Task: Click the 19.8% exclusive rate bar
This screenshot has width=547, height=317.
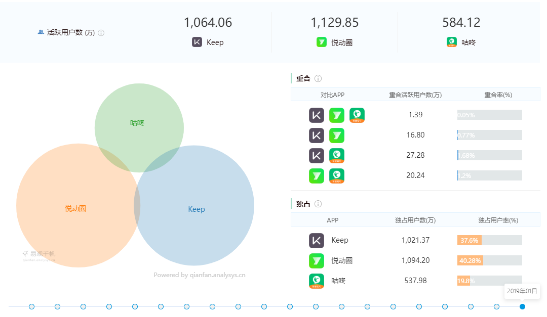Action: tap(489, 281)
